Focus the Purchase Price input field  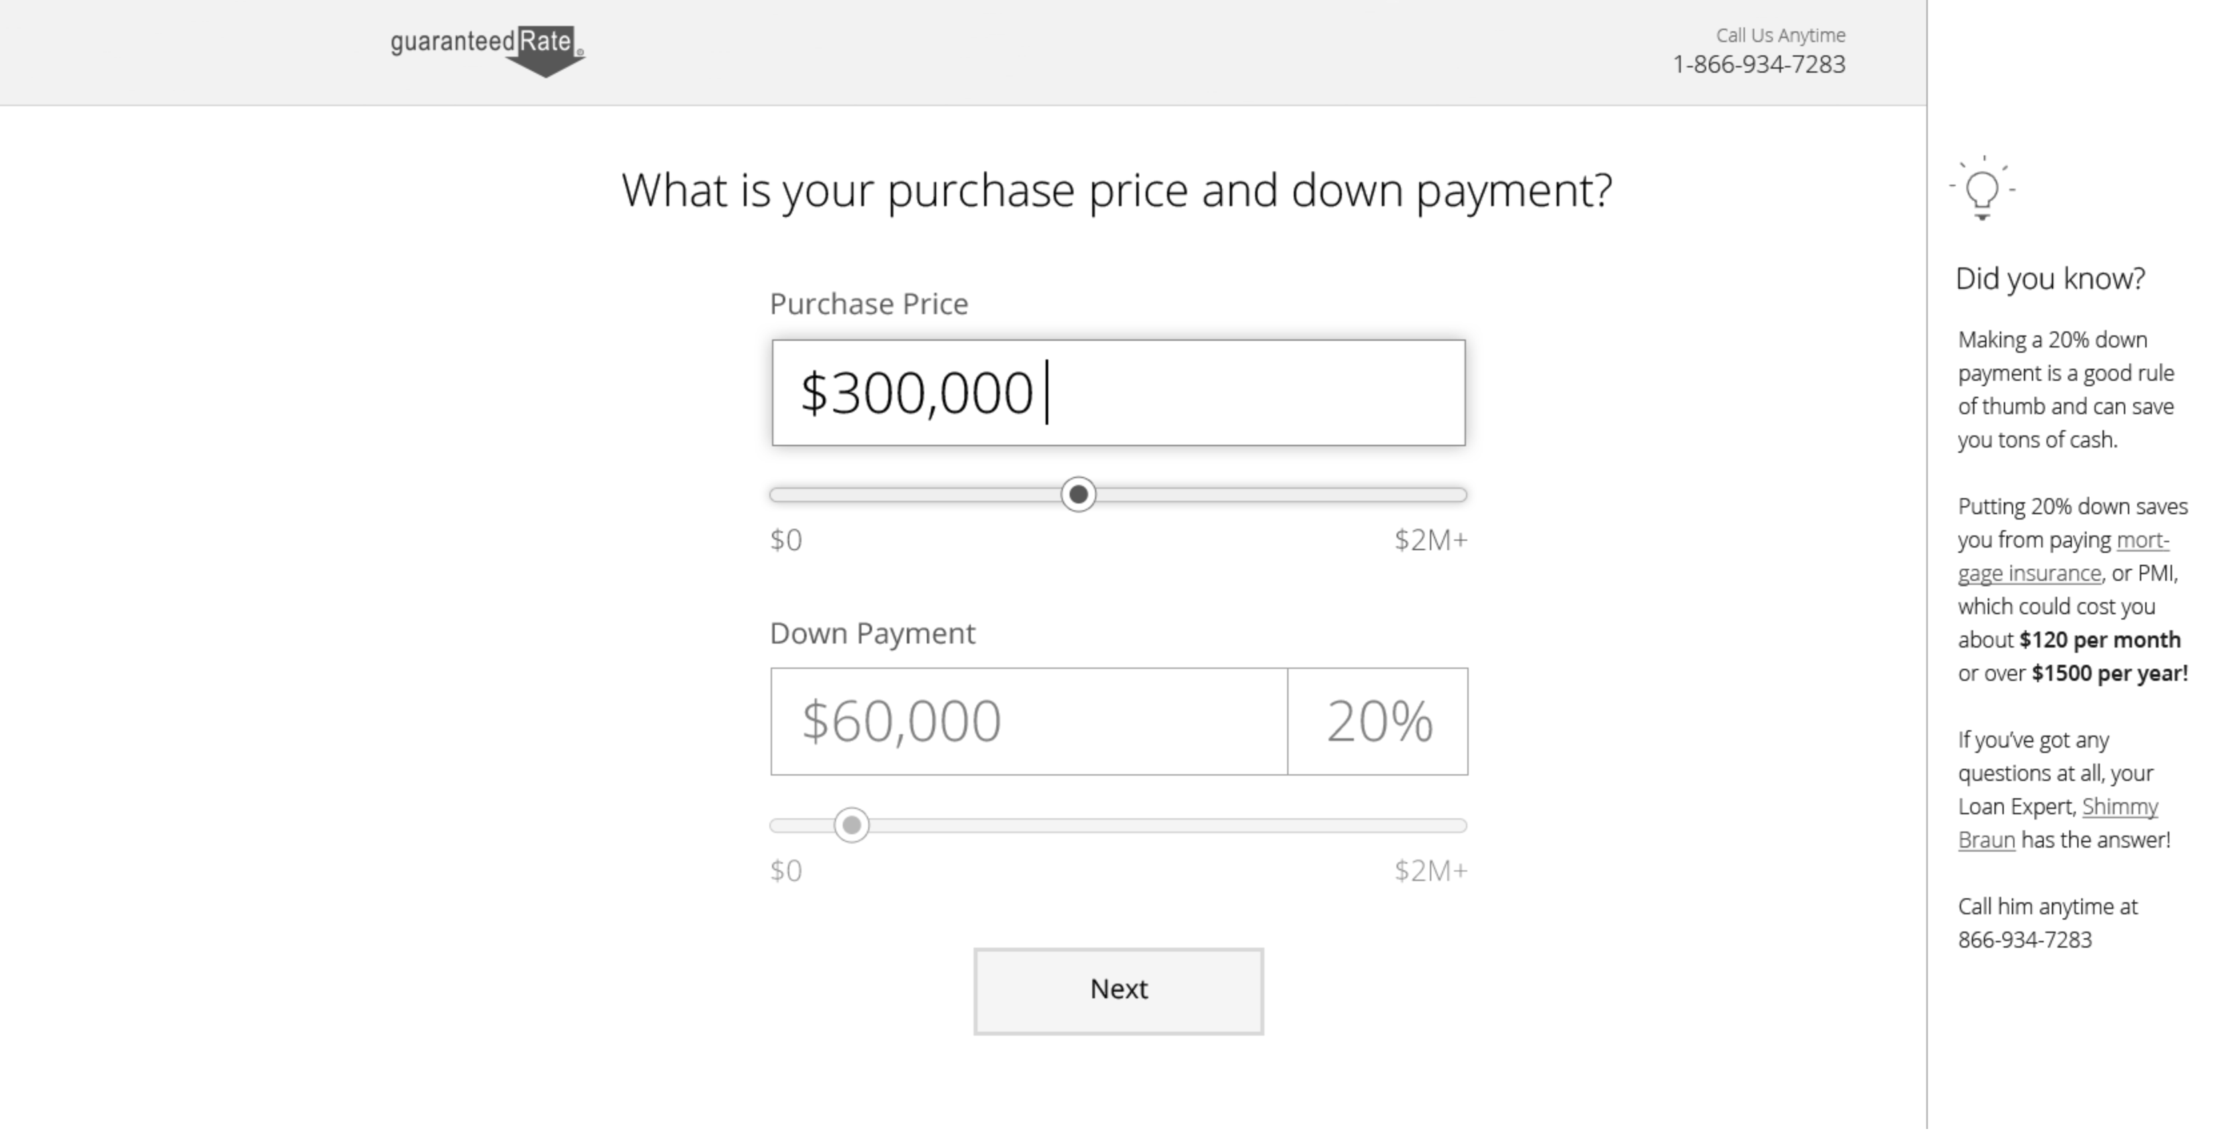point(1118,393)
